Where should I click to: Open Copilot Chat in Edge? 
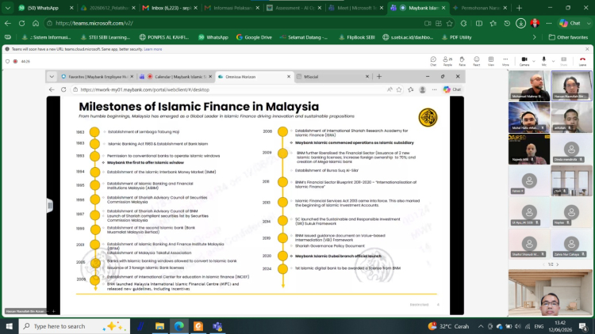click(570, 23)
